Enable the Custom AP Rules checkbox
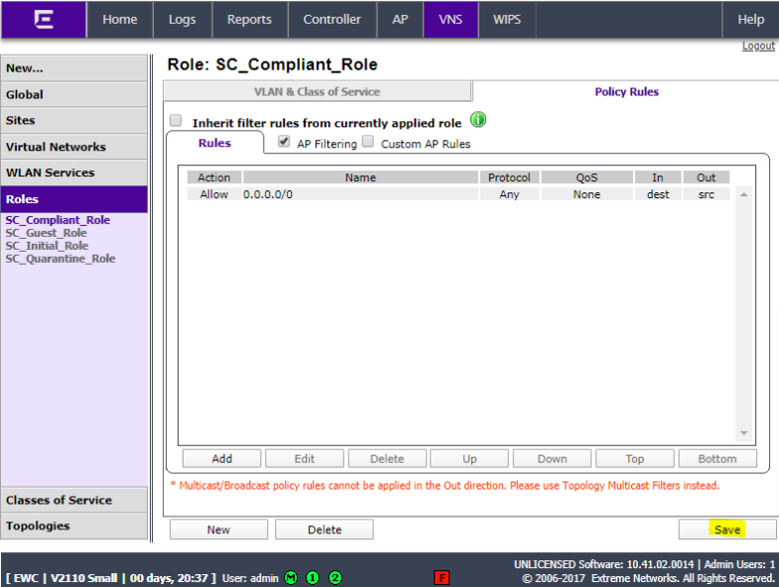The image size is (779, 587). pos(367,141)
